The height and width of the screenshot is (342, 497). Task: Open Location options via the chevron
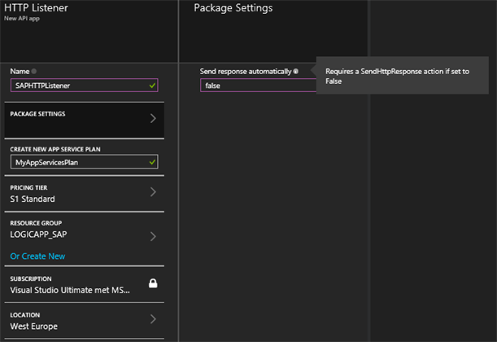(x=152, y=320)
